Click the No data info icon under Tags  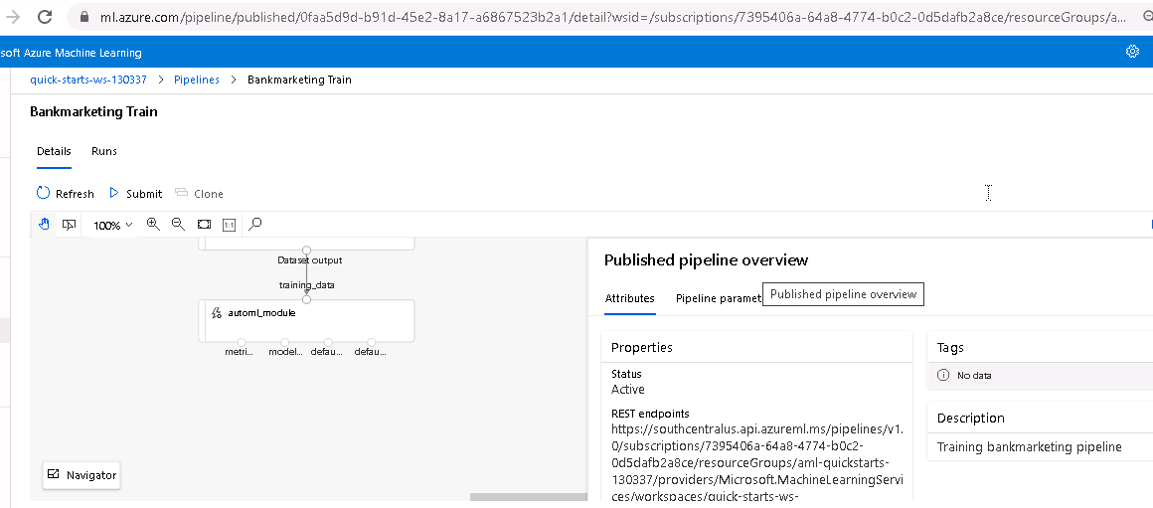pos(943,375)
